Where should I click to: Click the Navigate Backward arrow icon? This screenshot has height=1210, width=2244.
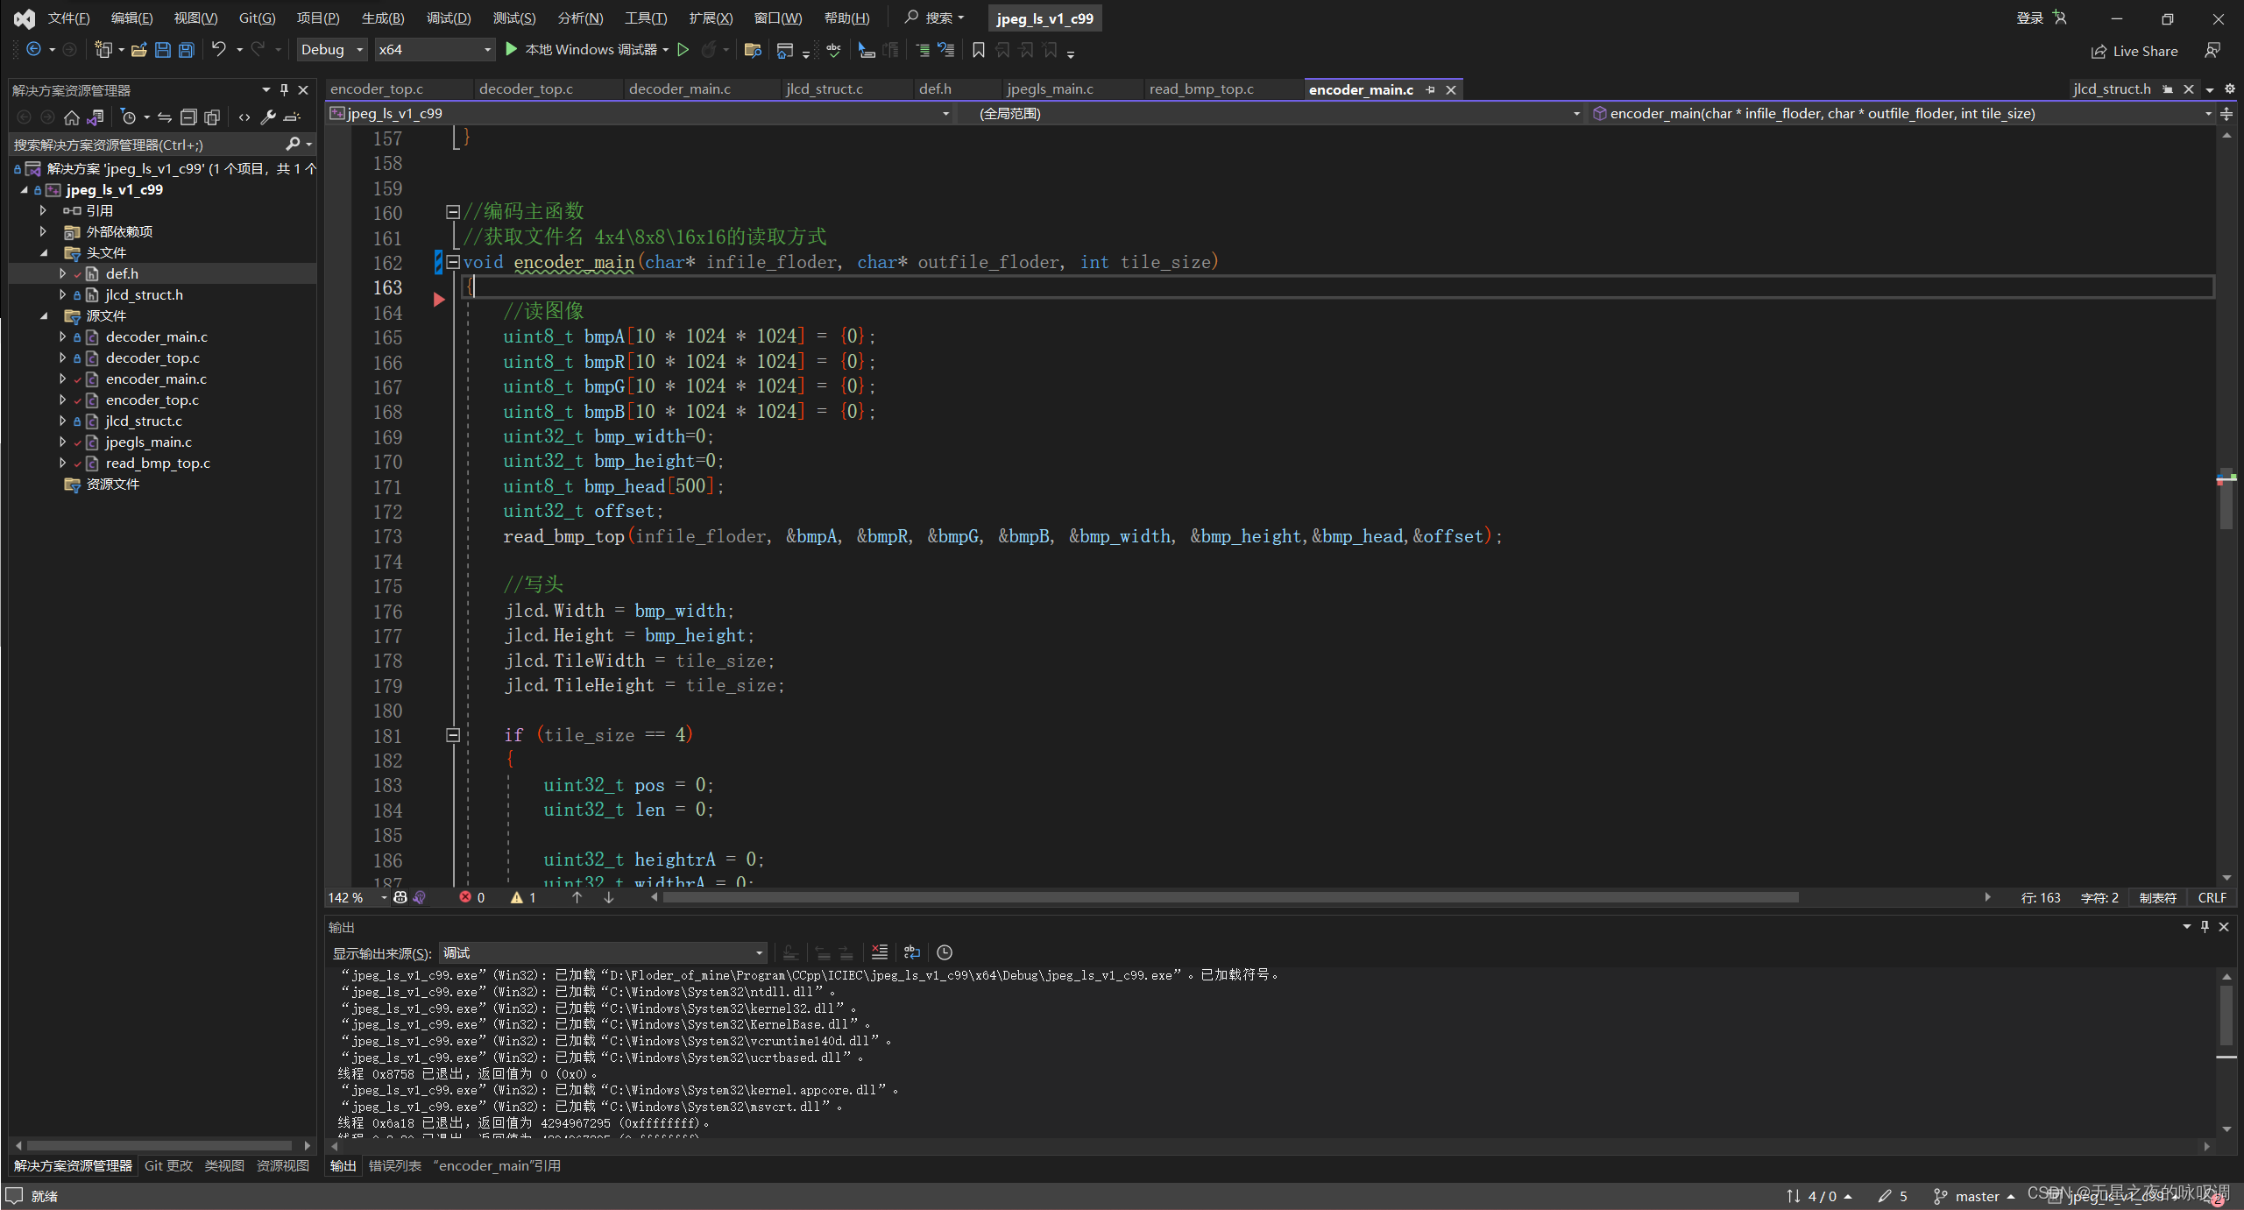point(33,50)
